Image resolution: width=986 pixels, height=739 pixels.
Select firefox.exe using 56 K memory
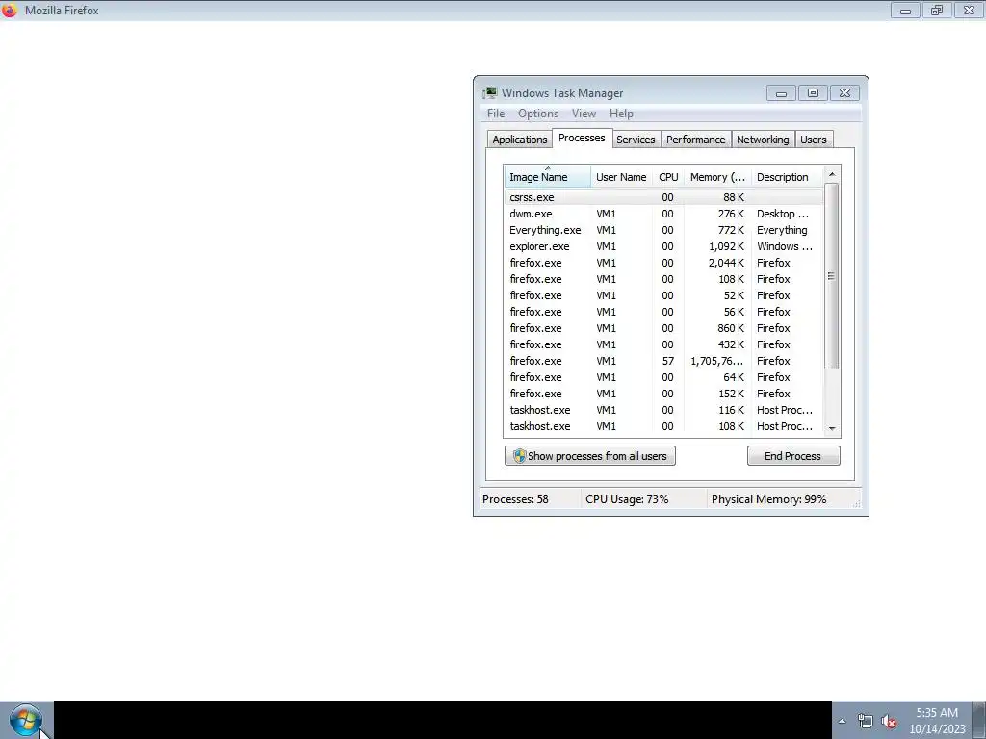click(x=663, y=312)
